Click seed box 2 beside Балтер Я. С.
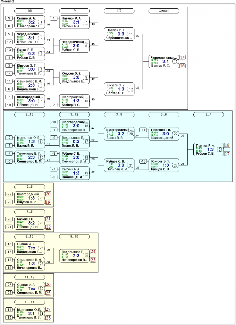Screen dimensions: 236x325 tap(54, 105)
